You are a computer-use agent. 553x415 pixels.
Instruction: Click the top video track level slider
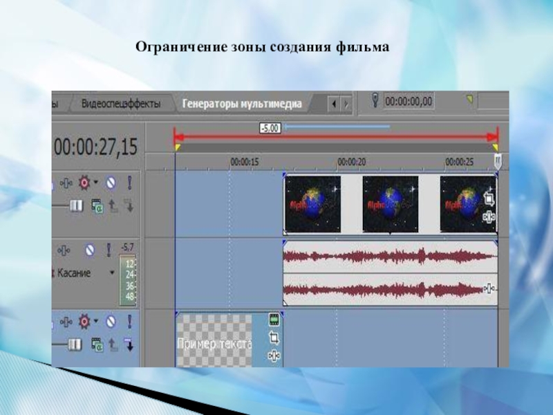click(75, 205)
